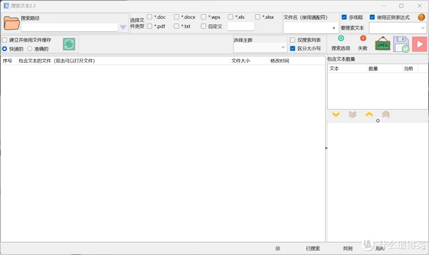This screenshot has width=429, height=255.
Task: Jump to first match with double up chevron
Action: click(386, 114)
